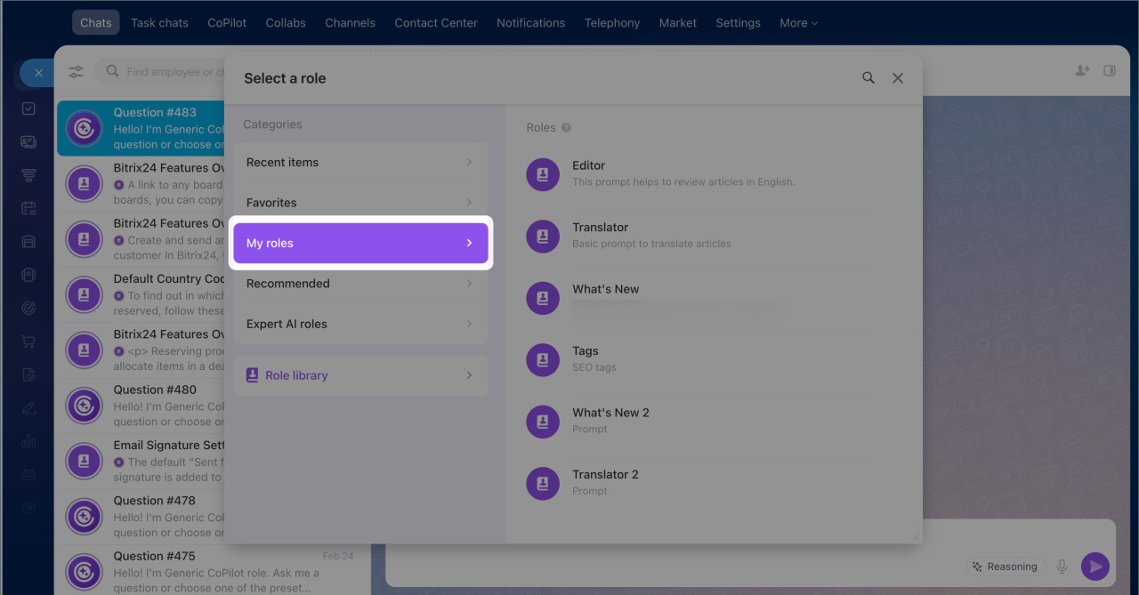Open the shopping cart icon in left sidebar
Image resolution: width=1139 pixels, height=595 pixels.
[x=28, y=342]
